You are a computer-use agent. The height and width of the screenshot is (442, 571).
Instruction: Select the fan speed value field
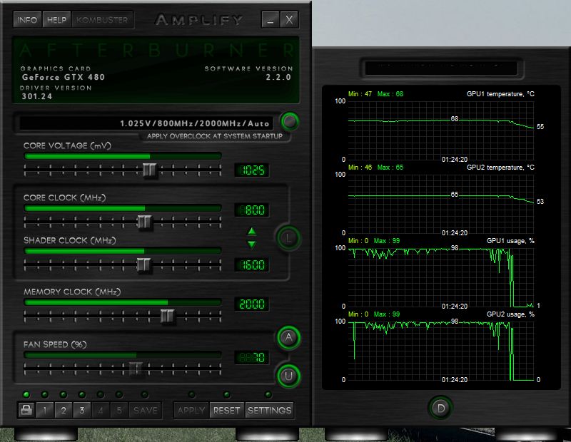[x=252, y=357]
